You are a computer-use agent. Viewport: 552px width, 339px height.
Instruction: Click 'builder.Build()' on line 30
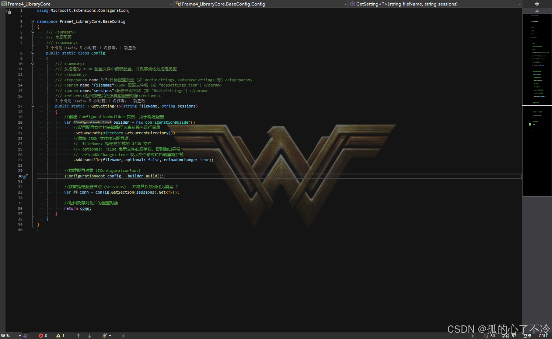click(145, 176)
